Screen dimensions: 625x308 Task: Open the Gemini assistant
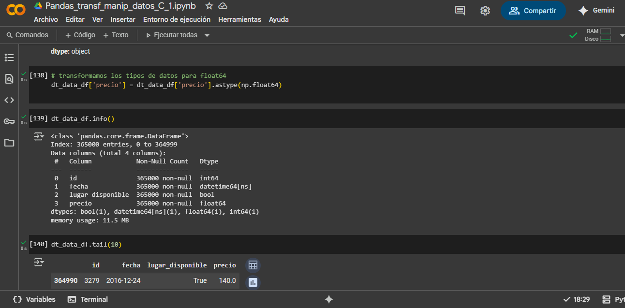[x=596, y=11]
